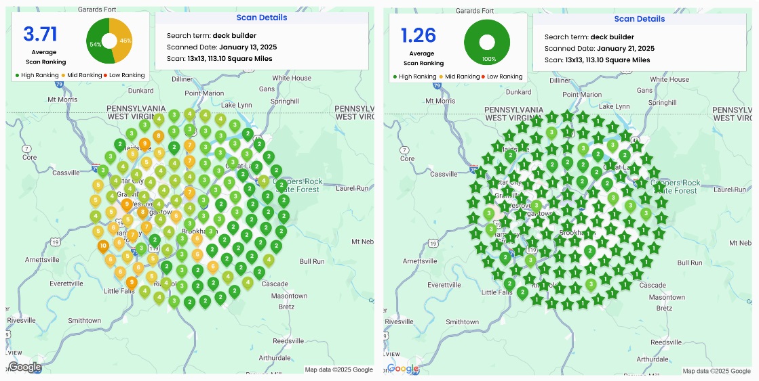Image resolution: width=759 pixels, height=381 pixels.
Task: Click the 1.26 average scan ranking value
Action: (x=419, y=36)
